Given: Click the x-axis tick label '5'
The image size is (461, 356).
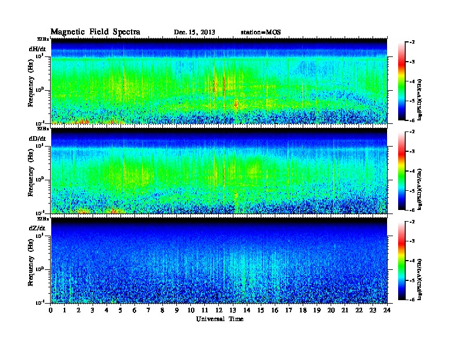Looking at the screenshot, I should tap(120, 310).
